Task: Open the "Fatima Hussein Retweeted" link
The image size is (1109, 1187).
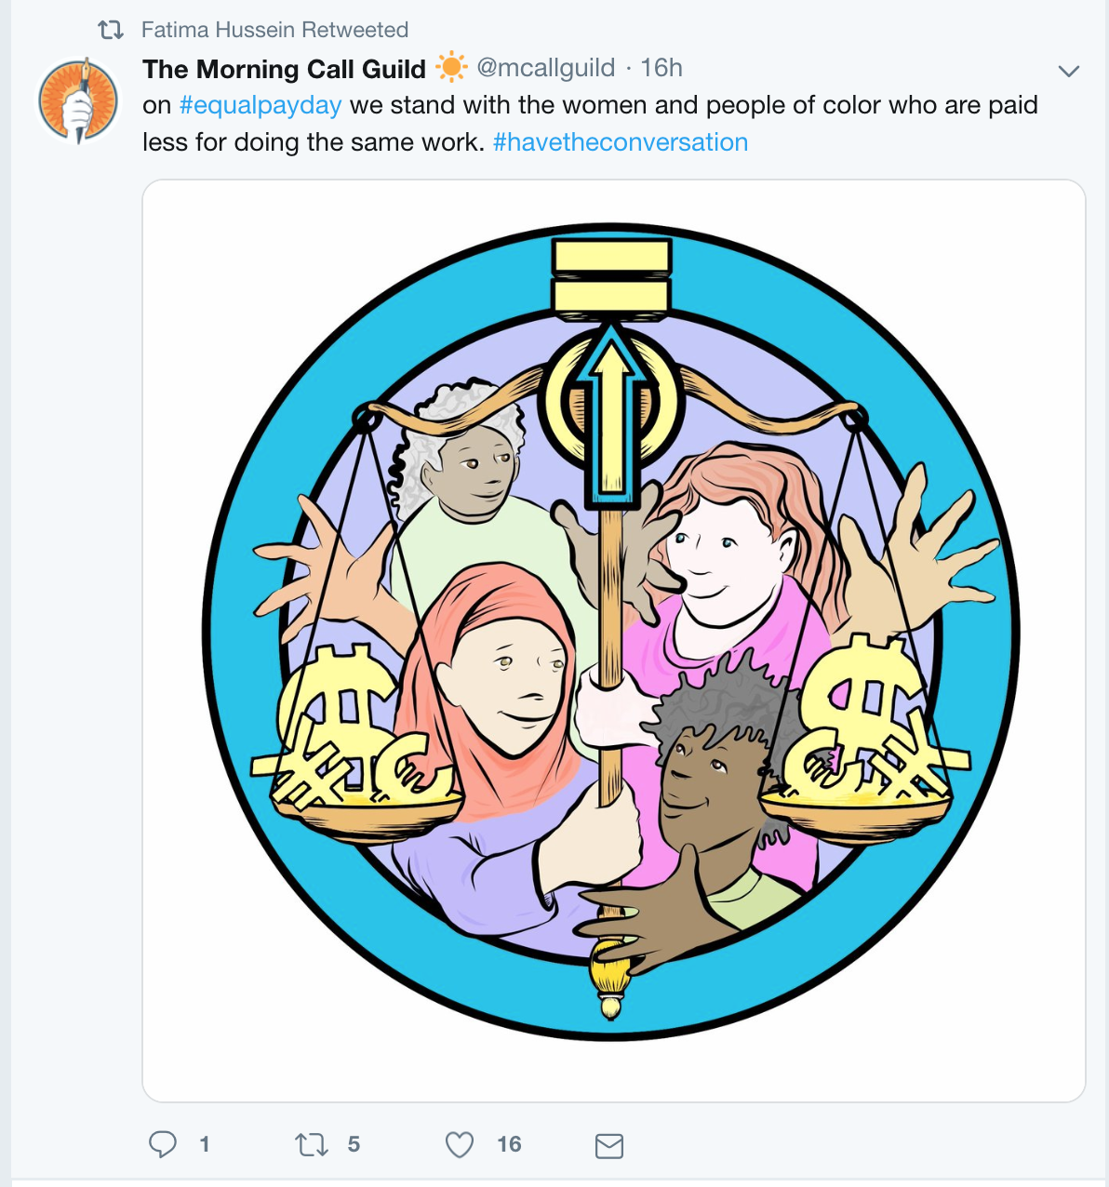Action: click(274, 30)
